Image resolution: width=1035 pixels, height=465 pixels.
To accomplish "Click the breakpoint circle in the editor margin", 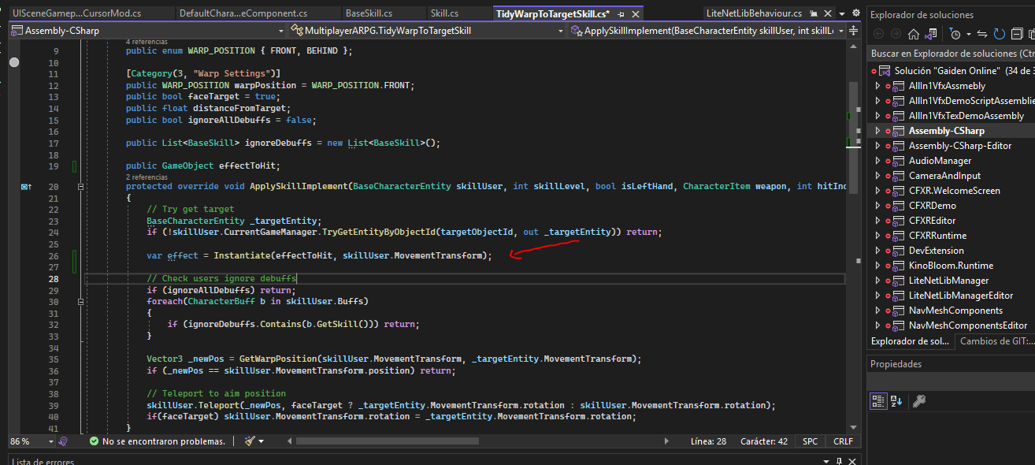I will pos(13,61).
